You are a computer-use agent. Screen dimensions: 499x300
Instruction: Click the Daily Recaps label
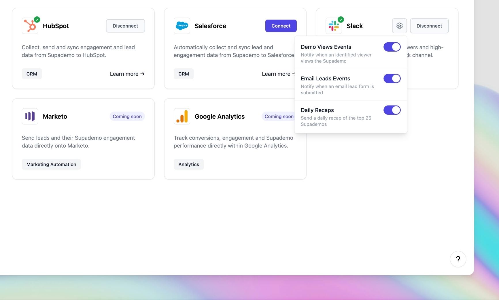[x=317, y=110]
